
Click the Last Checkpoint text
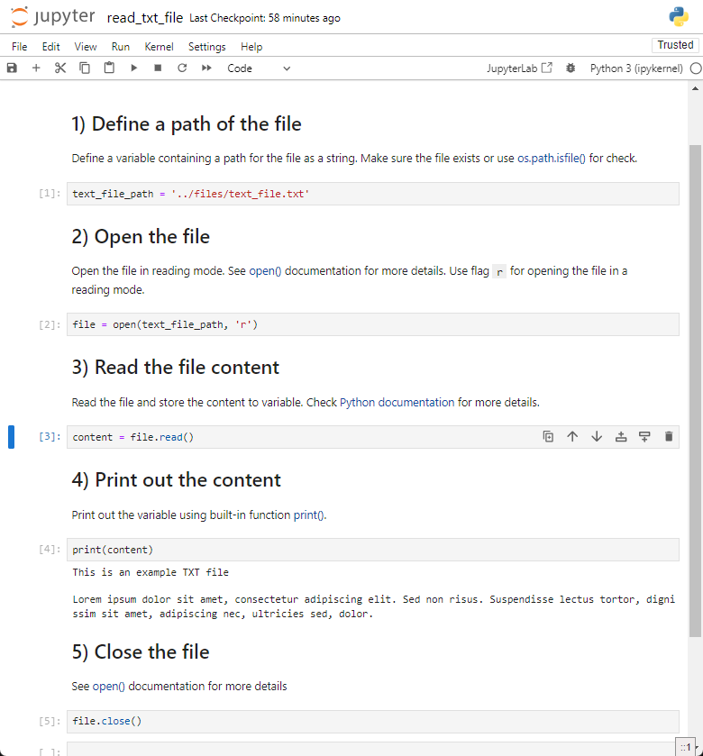click(265, 18)
